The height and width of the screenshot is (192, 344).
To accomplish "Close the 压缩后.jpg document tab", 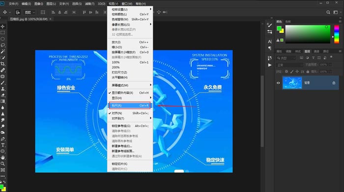I will click(51, 19).
